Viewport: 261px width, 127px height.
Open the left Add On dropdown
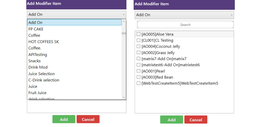(76, 14)
